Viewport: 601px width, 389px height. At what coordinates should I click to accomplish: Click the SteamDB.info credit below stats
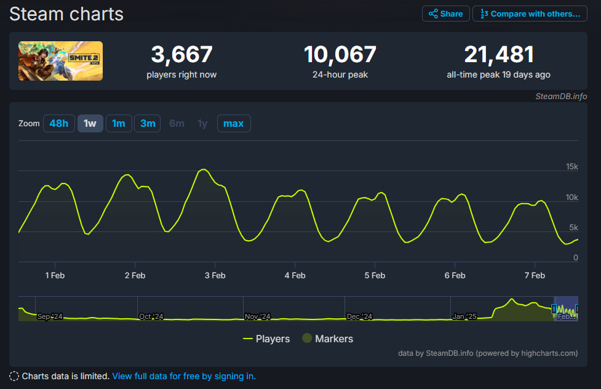(x=561, y=96)
